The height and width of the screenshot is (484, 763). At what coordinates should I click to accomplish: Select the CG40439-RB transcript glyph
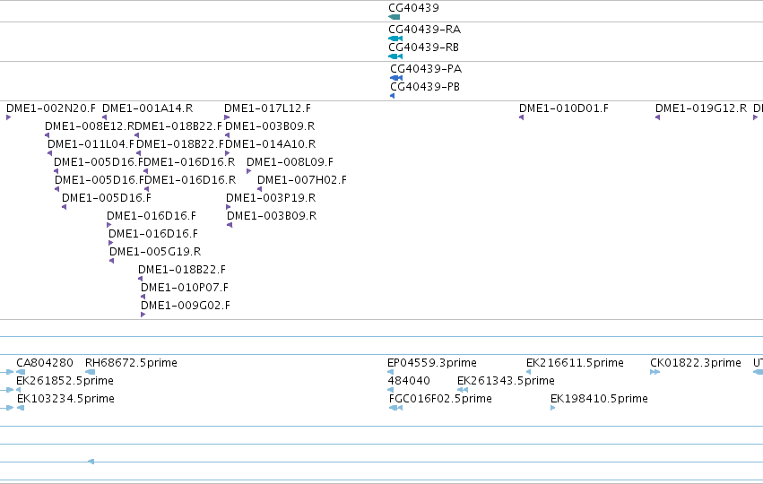pyautogui.click(x=395, y=56)
